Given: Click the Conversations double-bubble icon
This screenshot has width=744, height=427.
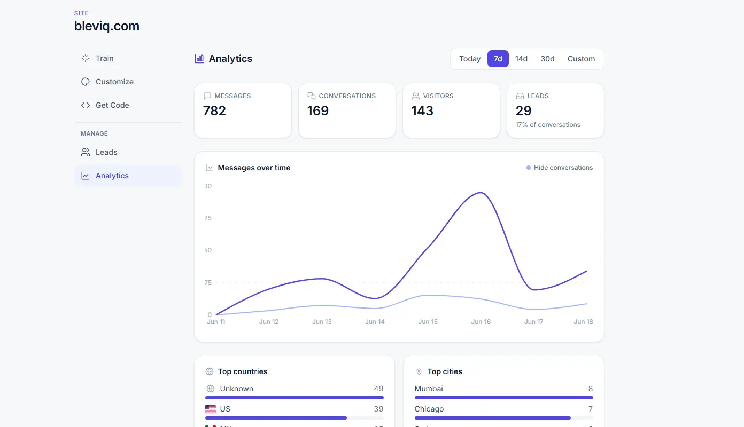Looking at the screenshot, I should coord(312,96).
